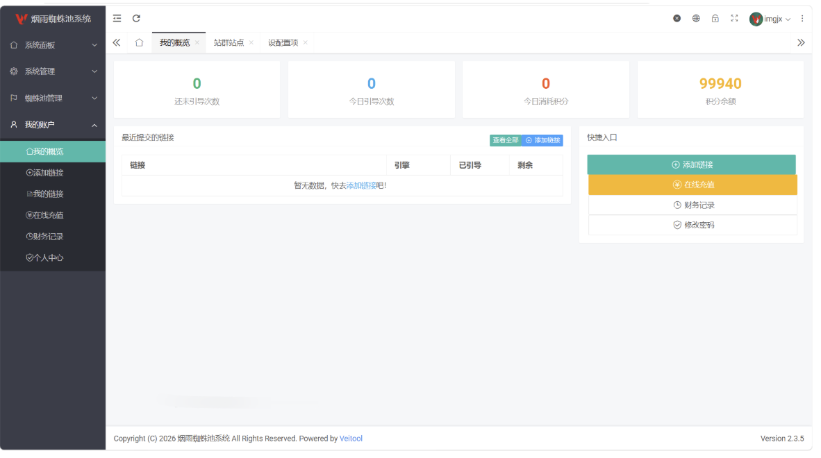Click the 最近提交的链接 panel title

point(148,137)
